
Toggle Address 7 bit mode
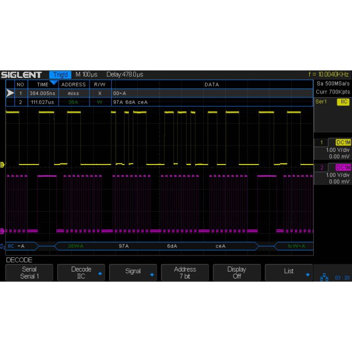(x=185, y=273)
